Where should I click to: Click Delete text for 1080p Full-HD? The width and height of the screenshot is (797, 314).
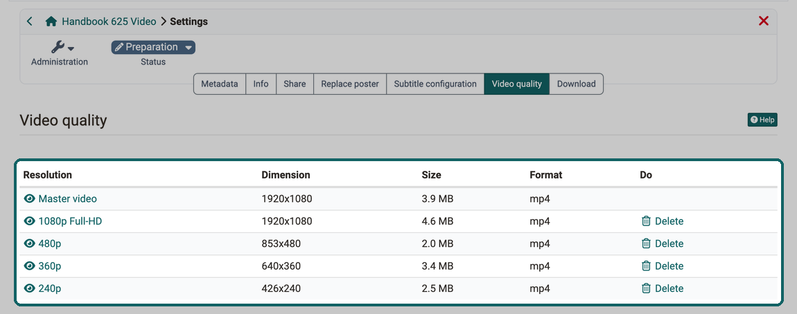point(669,221)
